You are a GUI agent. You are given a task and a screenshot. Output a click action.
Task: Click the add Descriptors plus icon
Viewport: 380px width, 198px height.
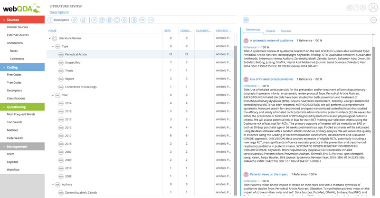click(x=50, y=20)
